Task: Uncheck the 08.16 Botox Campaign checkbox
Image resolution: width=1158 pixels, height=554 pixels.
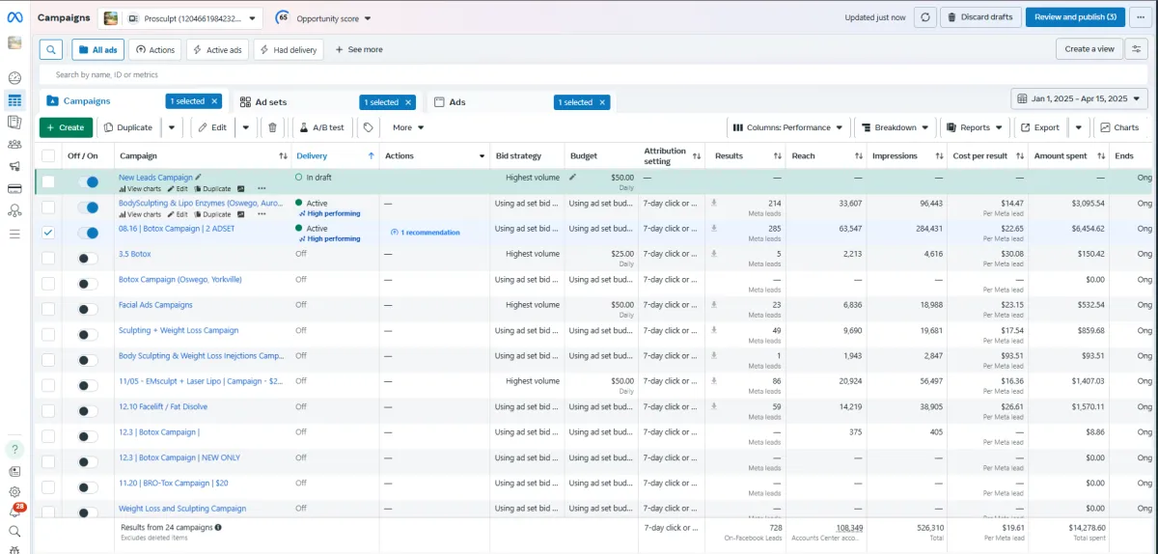Action: click(48, 233)
